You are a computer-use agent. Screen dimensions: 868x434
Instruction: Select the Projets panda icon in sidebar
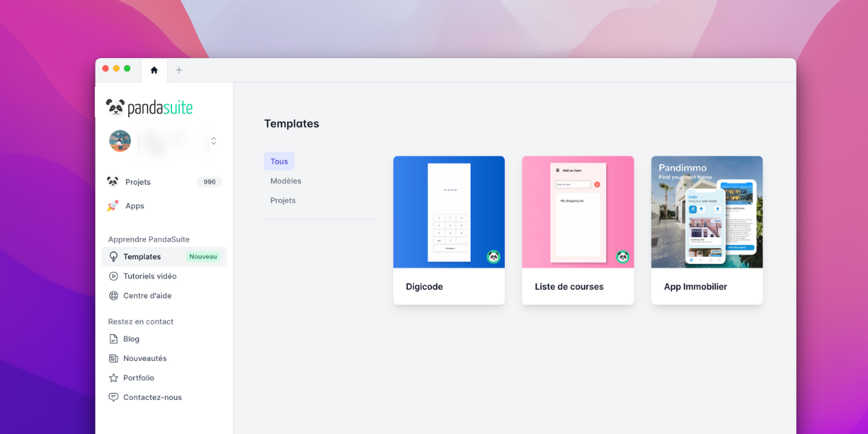pyautogui.click(x=113, y=182)
